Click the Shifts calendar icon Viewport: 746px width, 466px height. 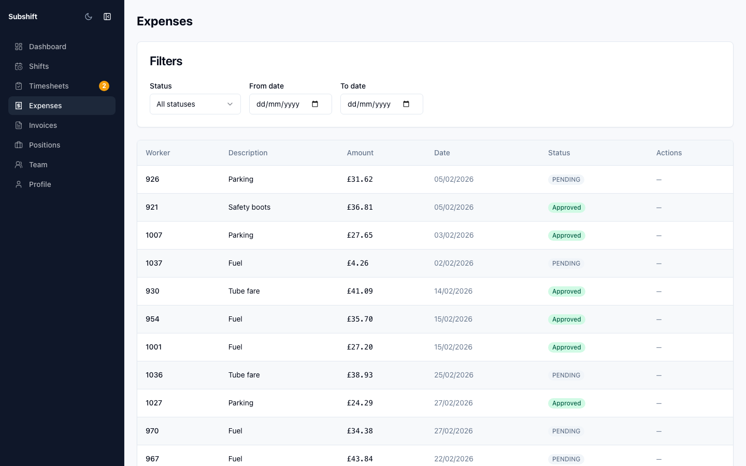19,66
